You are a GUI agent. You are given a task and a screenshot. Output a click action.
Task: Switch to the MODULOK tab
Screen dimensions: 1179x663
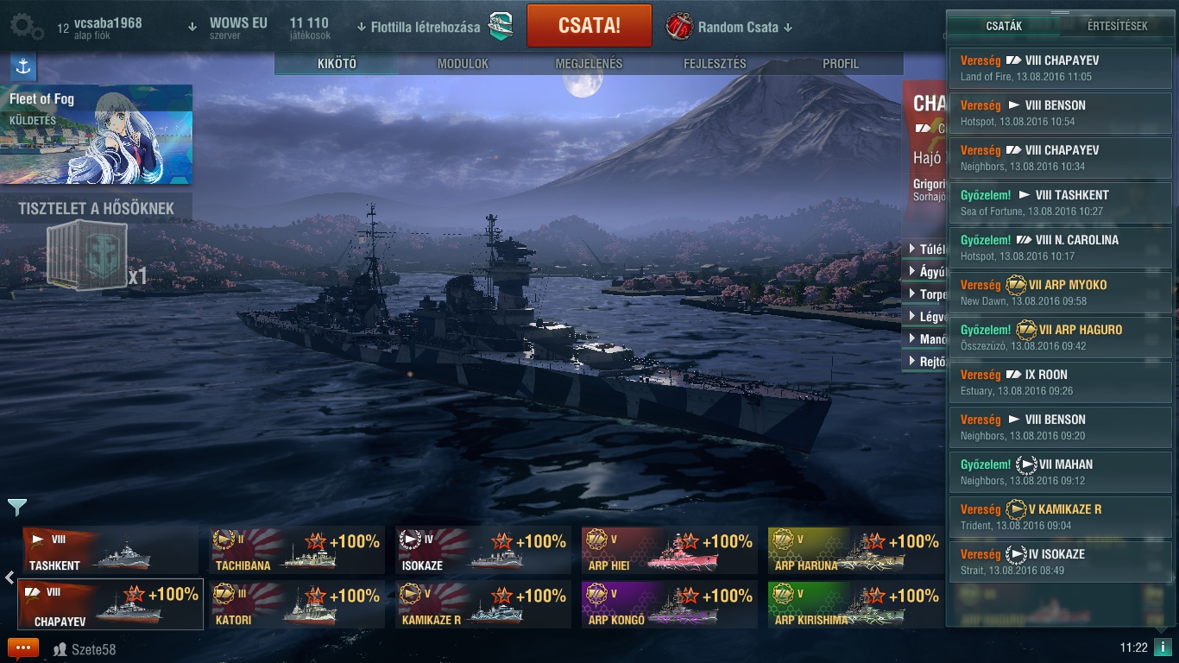(x=463, y=64)
